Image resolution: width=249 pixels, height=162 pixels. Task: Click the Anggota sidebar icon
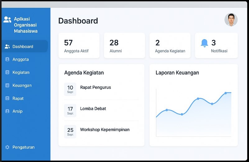click(7, 59)
